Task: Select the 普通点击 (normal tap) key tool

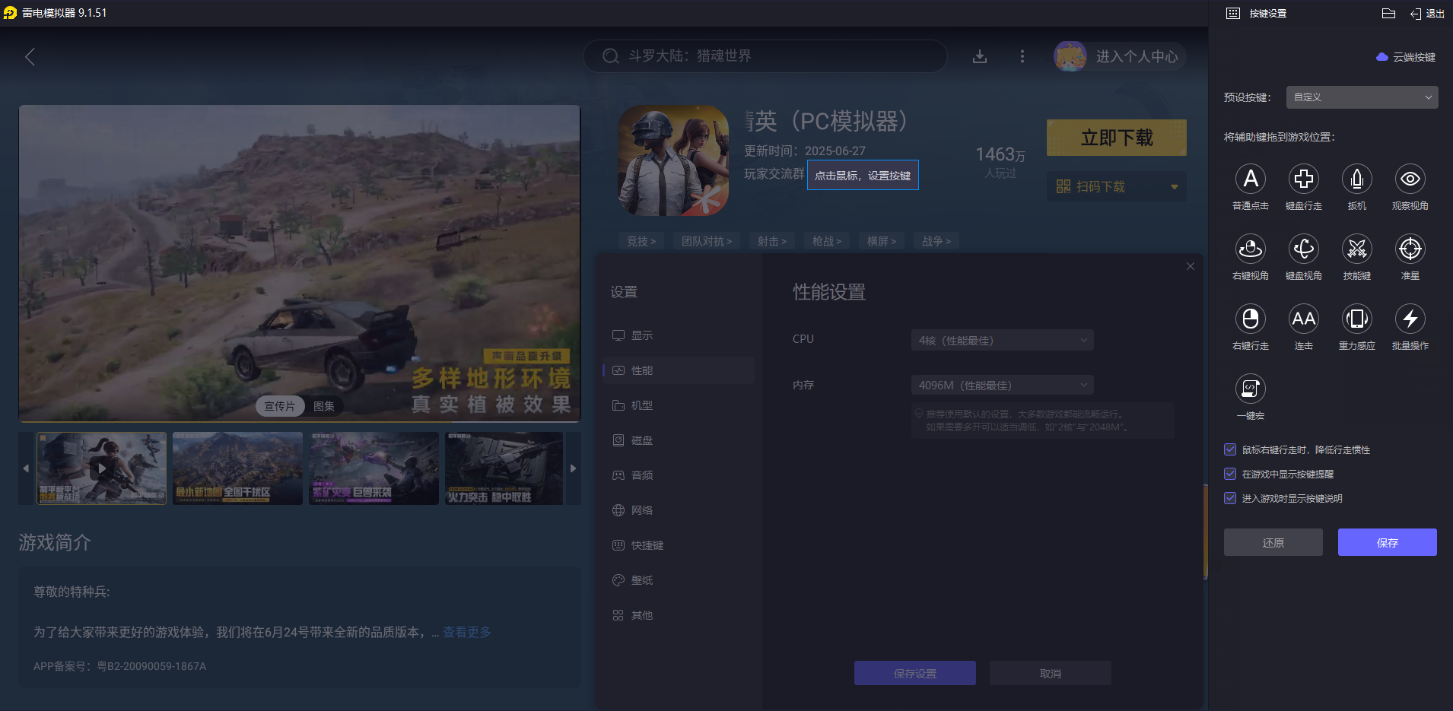Action: click(1250, 179)
